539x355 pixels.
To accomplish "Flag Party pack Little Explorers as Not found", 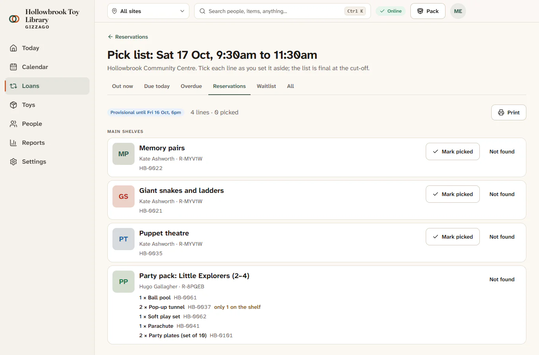I will (x=502, y=279).
